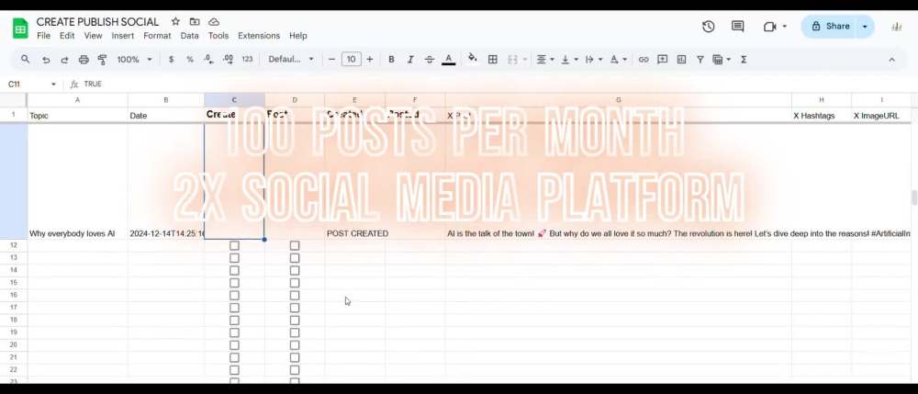918x394 pixels.
Task: Open the Extensions menu
Action: tap(259, 36)
